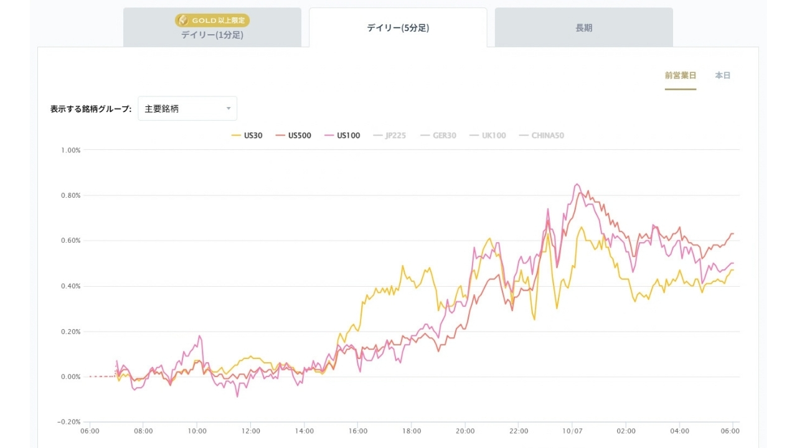The image size is (797, 448).
Task: Toggle US30 series in legend
Action: (x=247, y=136)
